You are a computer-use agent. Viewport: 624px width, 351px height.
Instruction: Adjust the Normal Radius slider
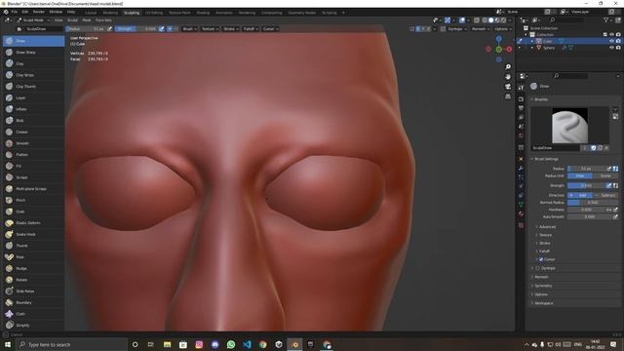click(x=593, y=203)
